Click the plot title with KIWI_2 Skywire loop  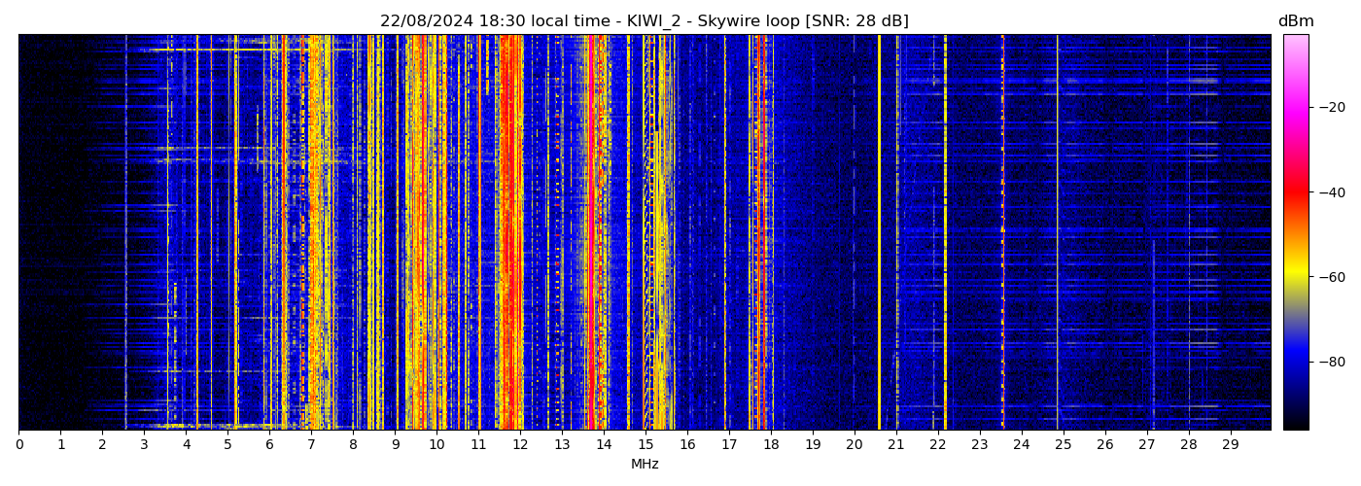644,21
